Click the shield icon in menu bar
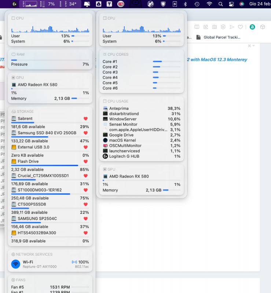 [163, 4]
